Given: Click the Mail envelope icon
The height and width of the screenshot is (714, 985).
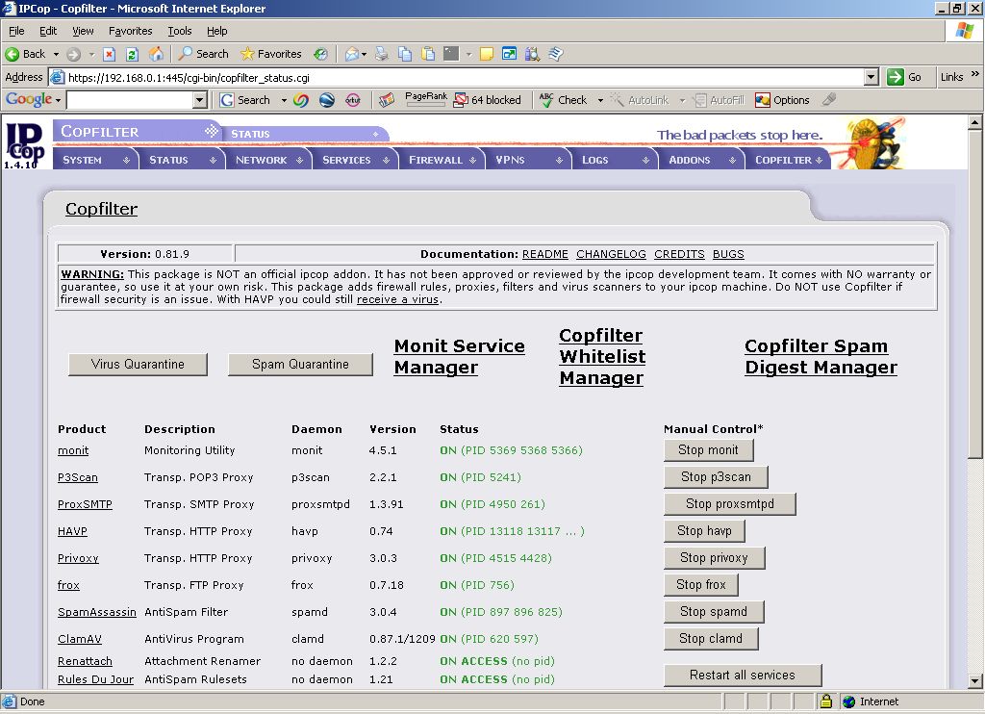Looking at the screenshot, I should tap(351, 54).
